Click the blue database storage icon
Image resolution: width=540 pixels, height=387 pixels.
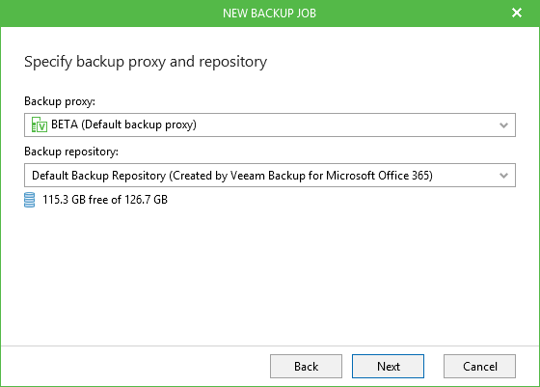(x=29, y=200)
